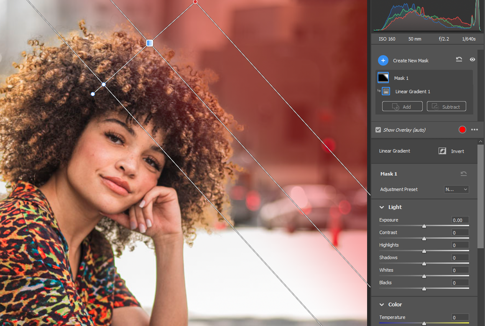Uncheck the Show Overlay (auto) checkbox
The width and height of the screenshot is (485, 326).
(x=378, y=130)
